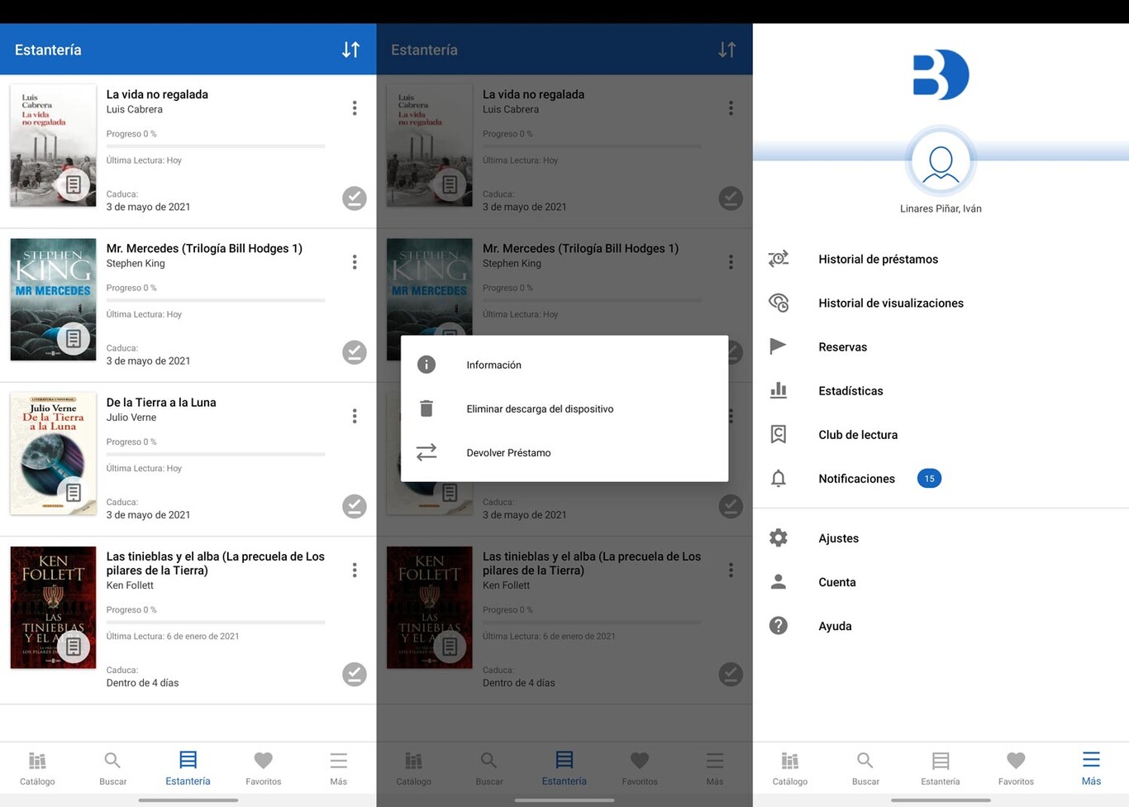The image size is (1129, 807).
Task: Click the Estadísticas bar chart icon
Action: (778, 390)
